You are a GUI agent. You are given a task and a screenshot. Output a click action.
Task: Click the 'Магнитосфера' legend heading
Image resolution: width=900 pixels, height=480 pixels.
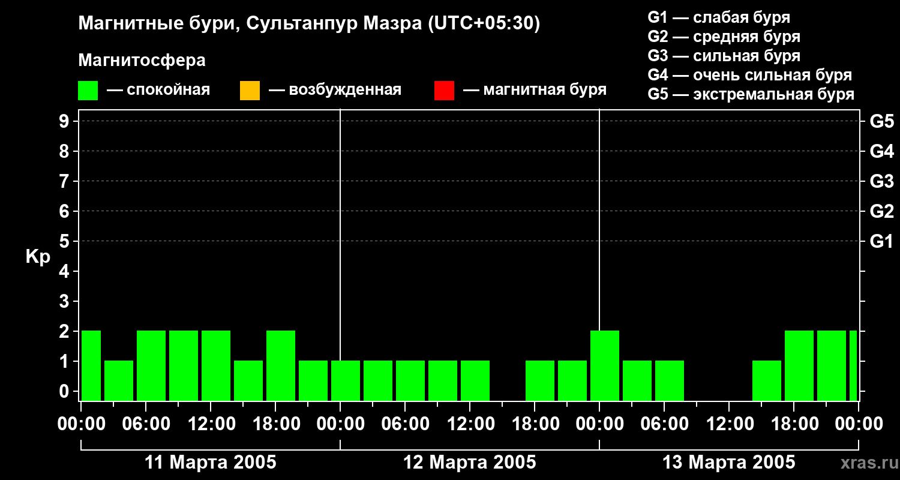pyautogui.click(x=142, y=61)
